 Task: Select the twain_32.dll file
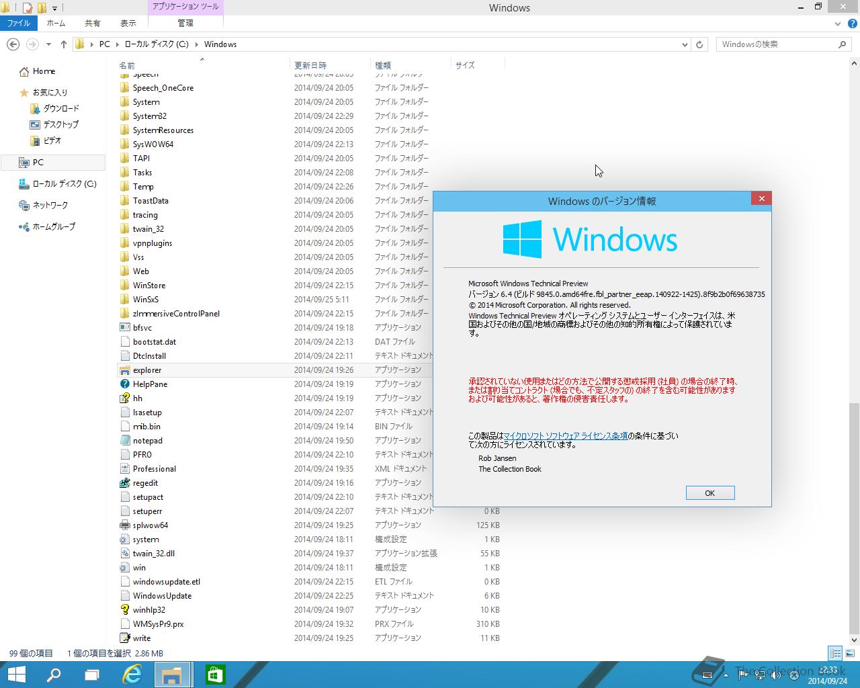pos(154,554)
